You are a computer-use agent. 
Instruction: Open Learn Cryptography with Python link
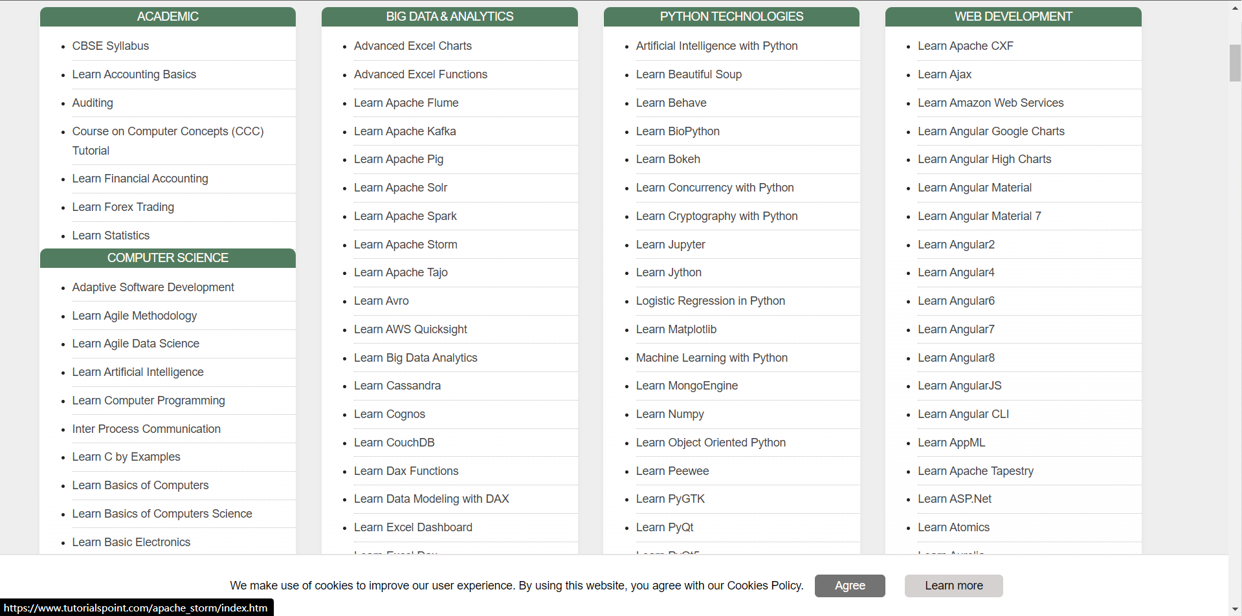(x=716, y=216)
